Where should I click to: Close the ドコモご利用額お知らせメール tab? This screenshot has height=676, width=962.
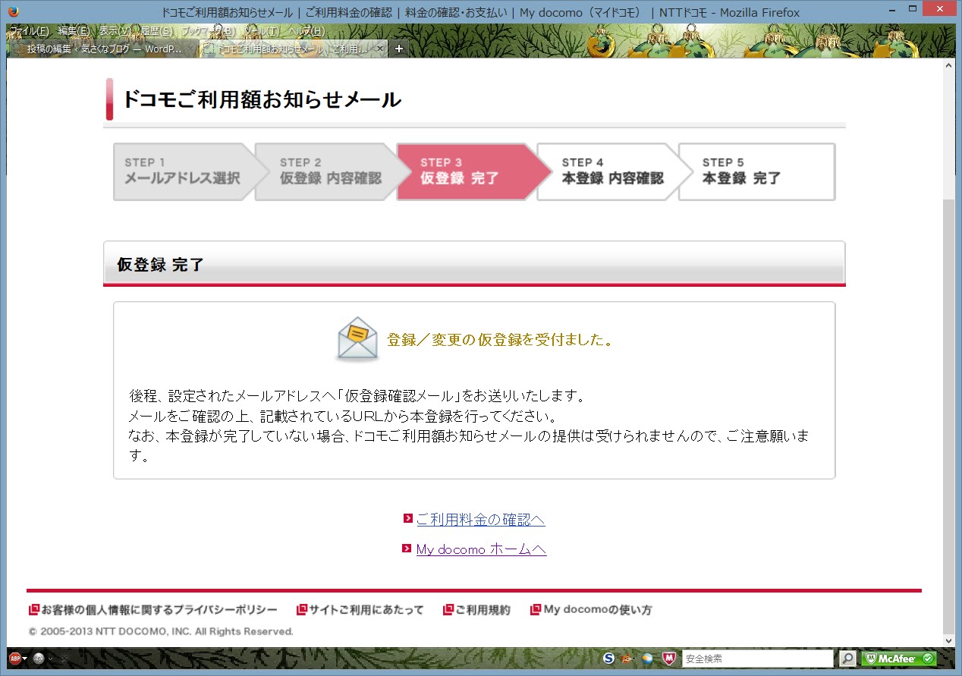coord(380,49)
